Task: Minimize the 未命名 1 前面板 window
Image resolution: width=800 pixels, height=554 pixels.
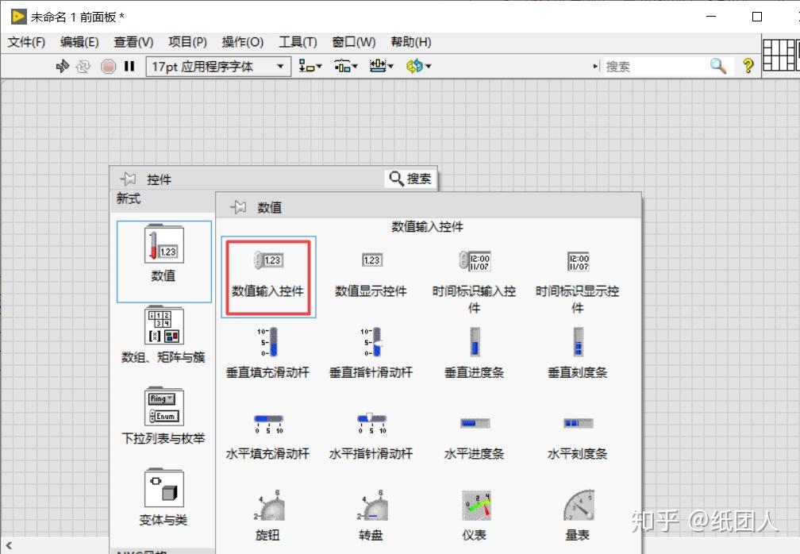Action: 711,17
